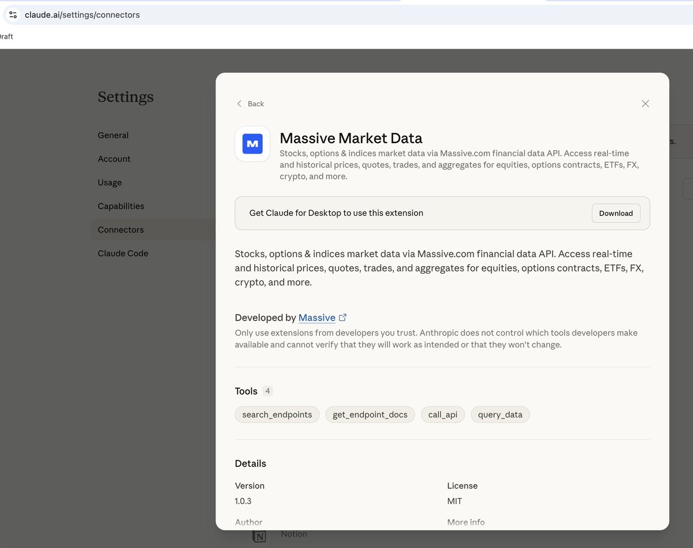Click the Massive Market Data logo icon

tap(252, 144)
